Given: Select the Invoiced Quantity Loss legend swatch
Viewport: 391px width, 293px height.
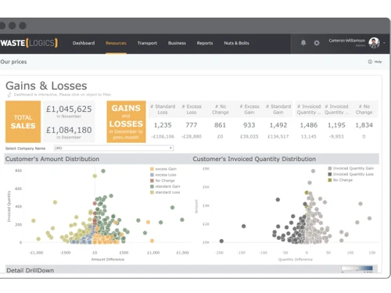Looking at the screenshot, I should [x=330, y=174].
